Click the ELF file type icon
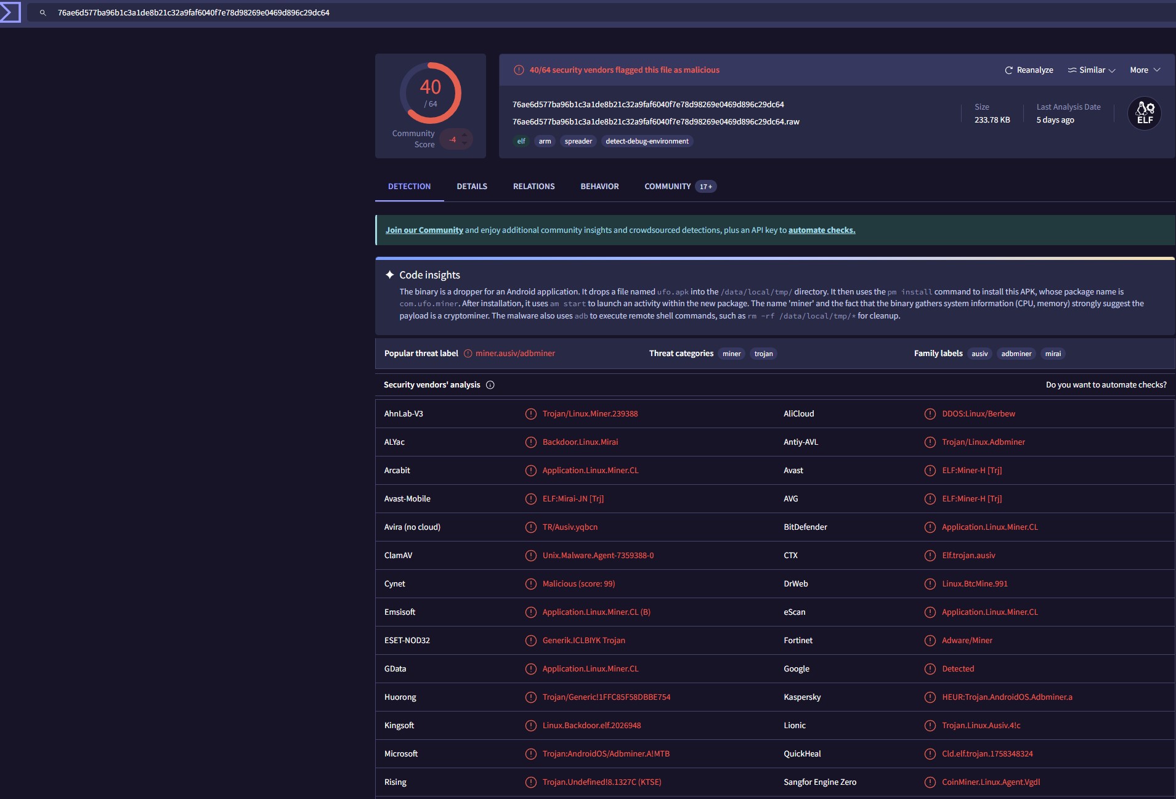1176x799 pixels. pos(1145,113)
